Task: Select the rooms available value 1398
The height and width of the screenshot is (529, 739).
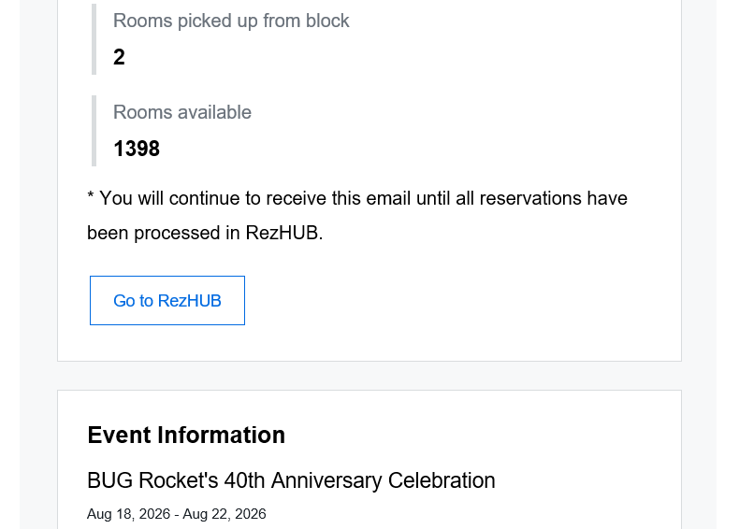Action: [x=137, y=149]
